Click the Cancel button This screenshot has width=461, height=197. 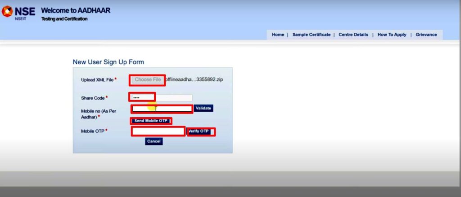tap(154, 141)
